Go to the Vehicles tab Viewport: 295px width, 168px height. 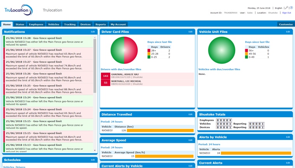pos(54,24)
